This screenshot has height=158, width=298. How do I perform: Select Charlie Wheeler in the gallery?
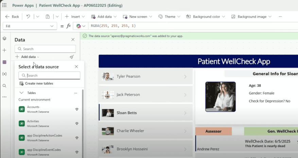point(145,131)
